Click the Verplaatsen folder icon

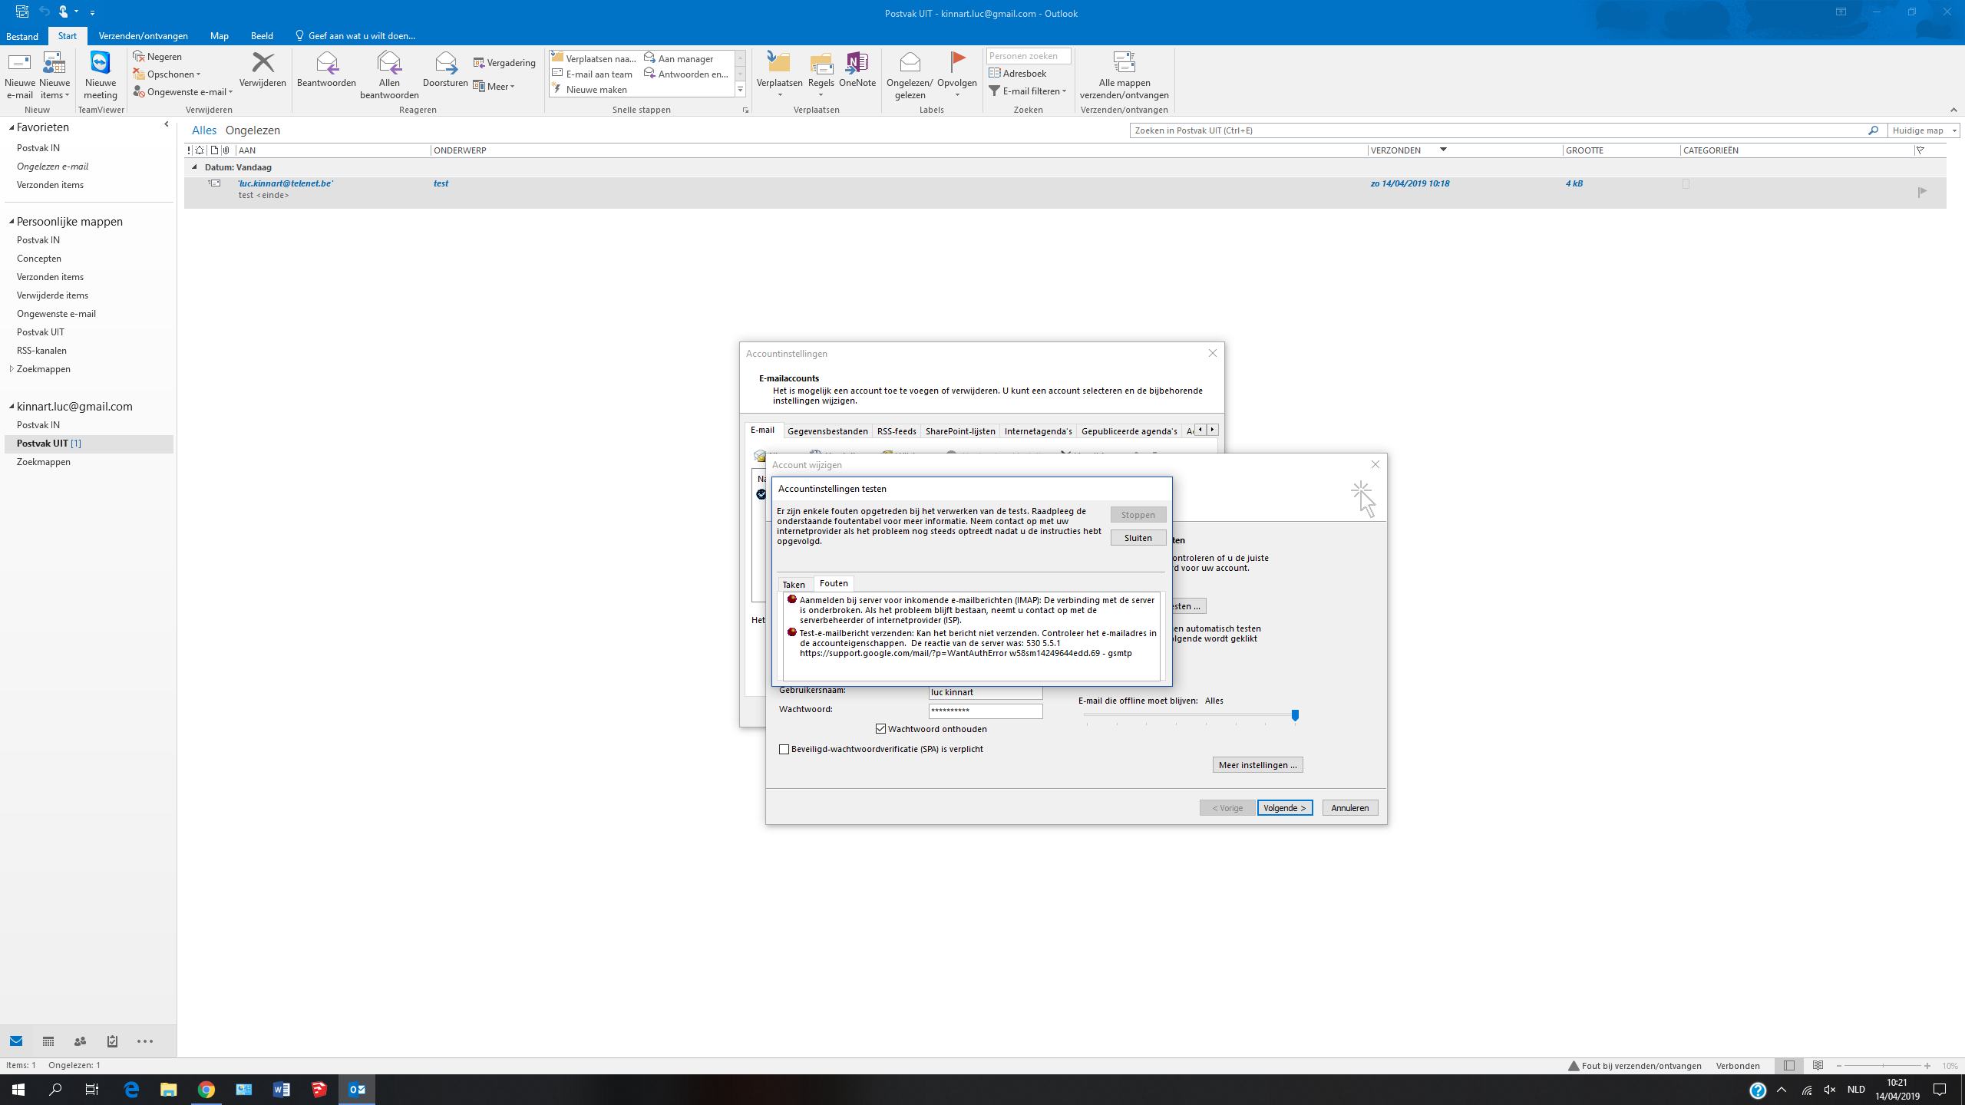(x=779, y=63)
